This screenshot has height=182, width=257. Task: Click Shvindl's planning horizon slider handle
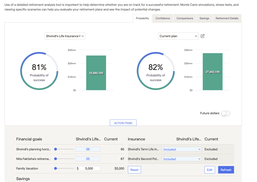56,149
